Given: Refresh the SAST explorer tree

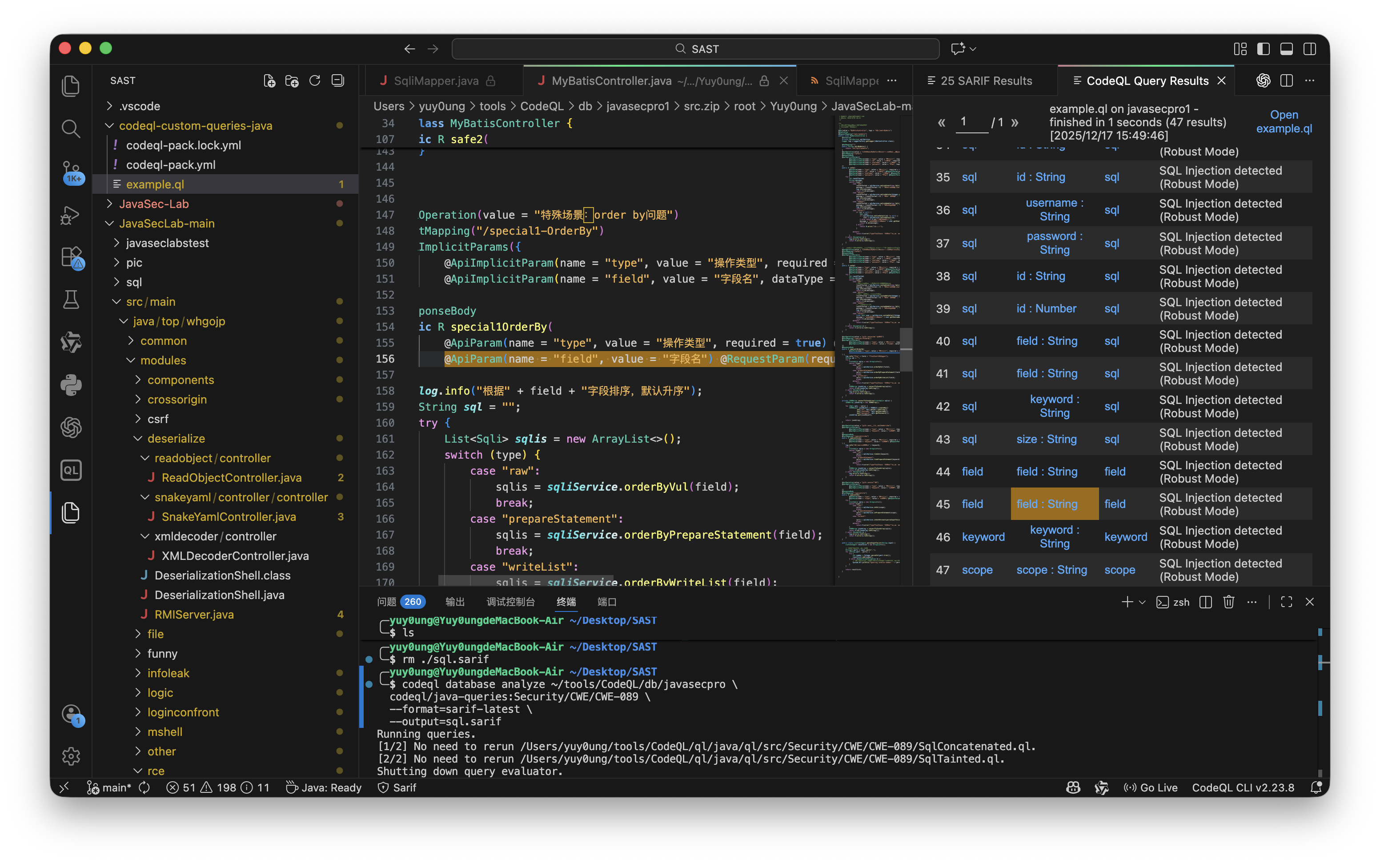Looking at the screenshot, I should [315, 80].
